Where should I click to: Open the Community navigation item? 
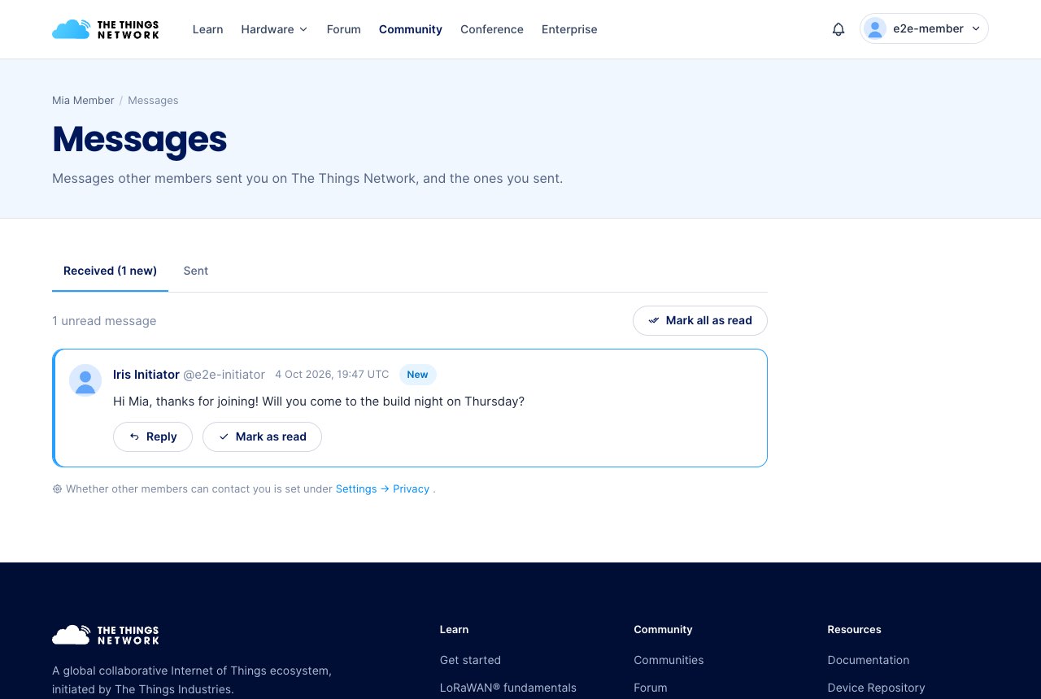(411, 29)
